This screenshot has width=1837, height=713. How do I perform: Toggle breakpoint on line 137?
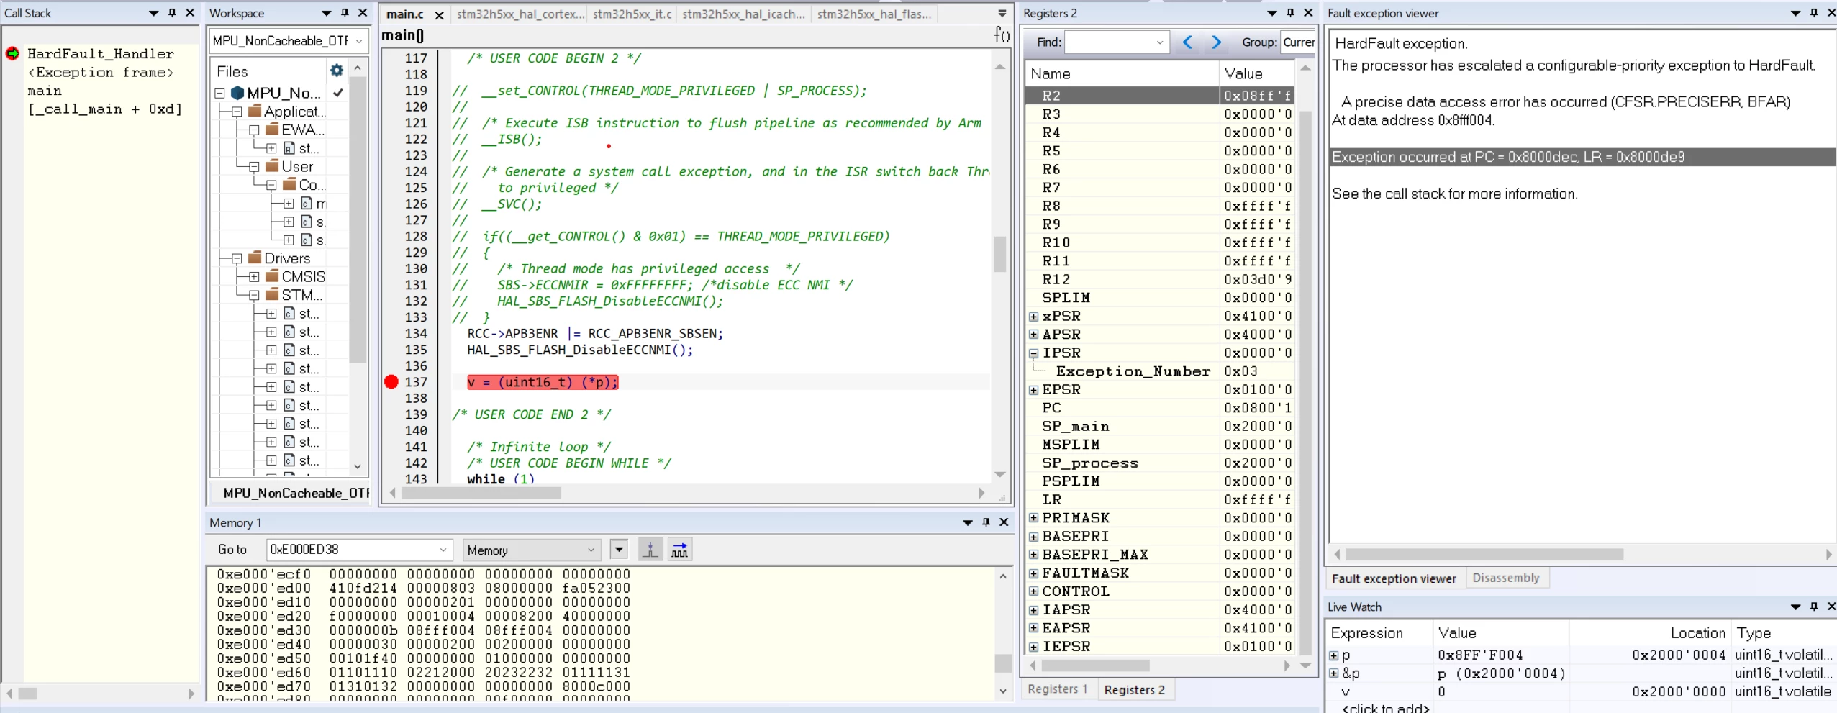(x=391, y=382)
